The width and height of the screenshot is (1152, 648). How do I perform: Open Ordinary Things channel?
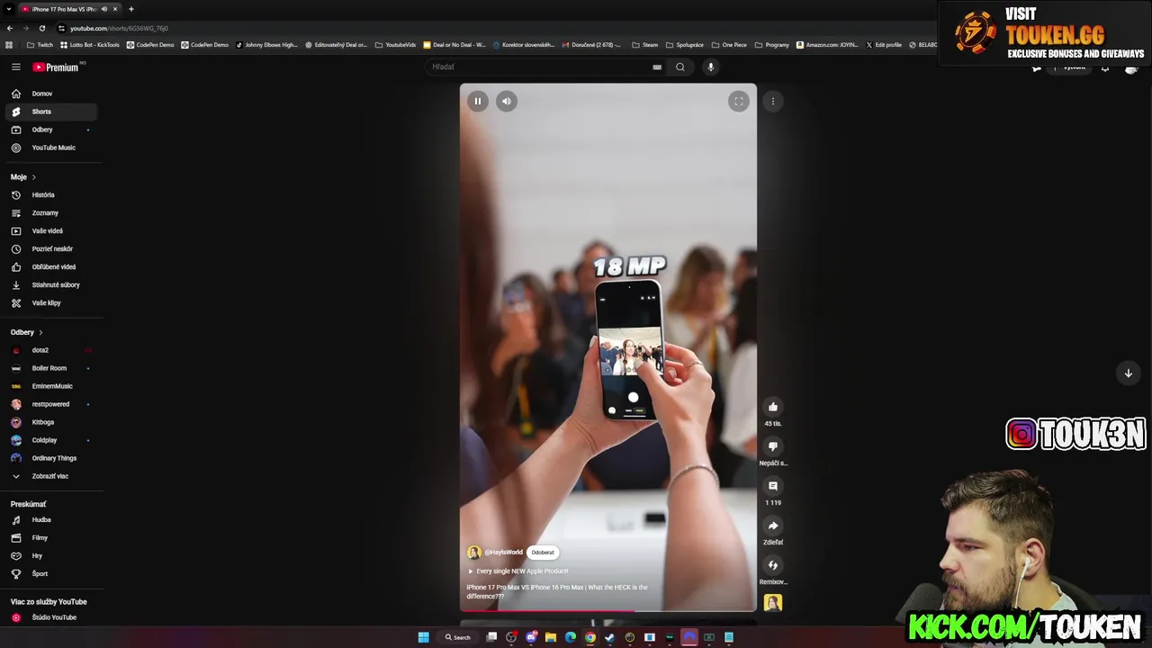(x=50, y=458)
